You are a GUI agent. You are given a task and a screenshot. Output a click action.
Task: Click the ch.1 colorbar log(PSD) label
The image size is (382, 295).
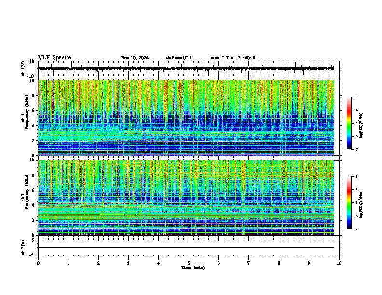pos(361,125)
